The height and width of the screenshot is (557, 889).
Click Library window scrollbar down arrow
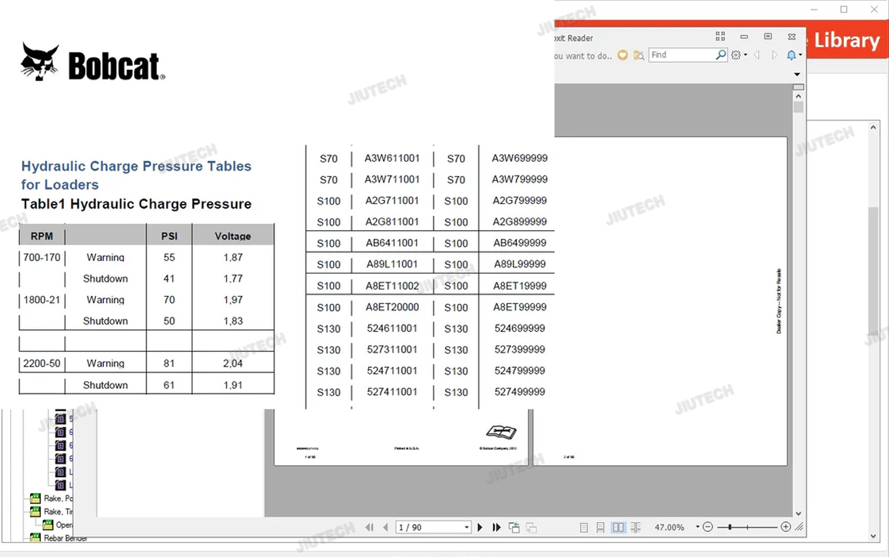coord(873,536)
